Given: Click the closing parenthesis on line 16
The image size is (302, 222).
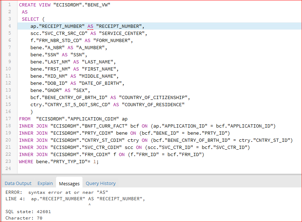Looking at the screenshot, I should [32, 112].
